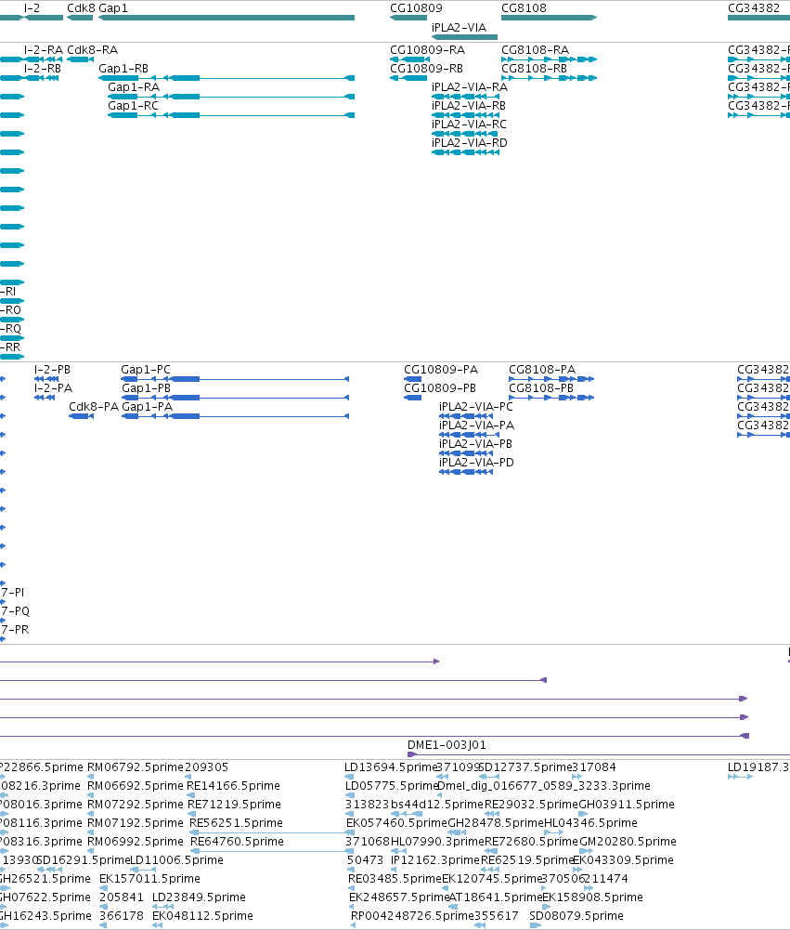Select the CG8108-PB protein label
The image size is (790, 930).
coord(541,388)
